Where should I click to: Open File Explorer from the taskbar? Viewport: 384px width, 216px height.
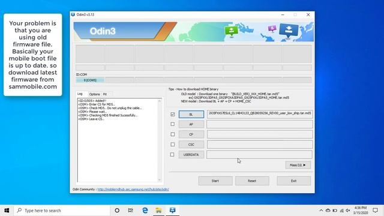click(x=158, y=211)
